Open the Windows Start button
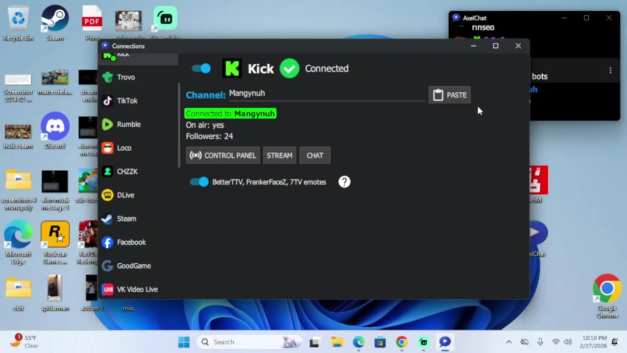This screenshot has width=627, height=353. (x=184, y=342)
